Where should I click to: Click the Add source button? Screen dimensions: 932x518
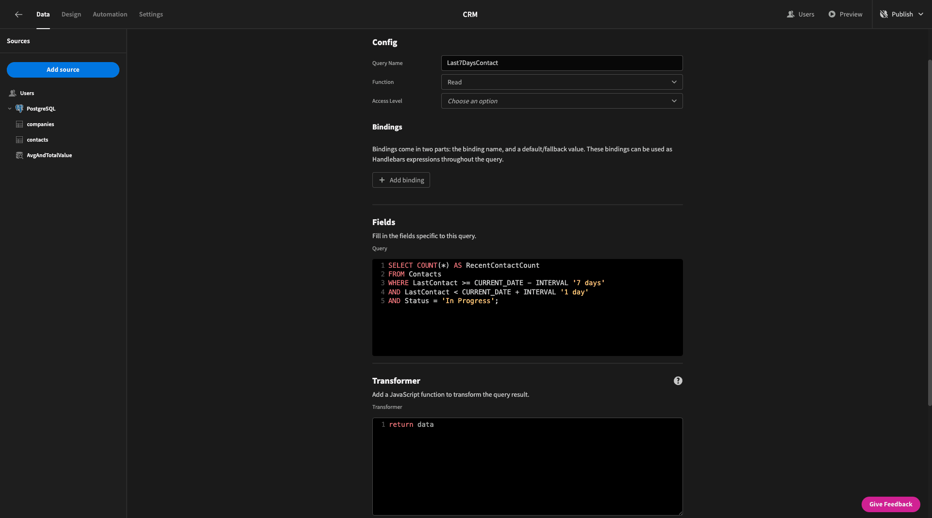[x=63, y=70]
